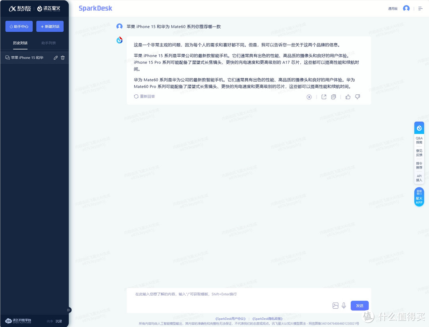429x327 pixels.
Task: Click the paragraph beginning 华为 Mate60 系列是
Action: 244,83
